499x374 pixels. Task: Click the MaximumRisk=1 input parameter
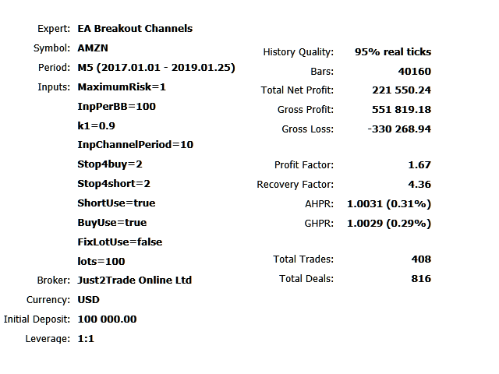click(x=122, y=86)
